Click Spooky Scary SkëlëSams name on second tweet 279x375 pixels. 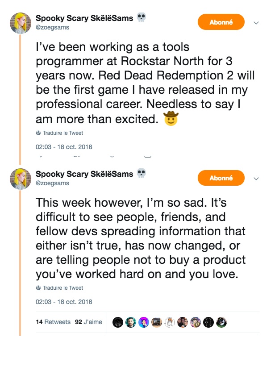(84, 174)
